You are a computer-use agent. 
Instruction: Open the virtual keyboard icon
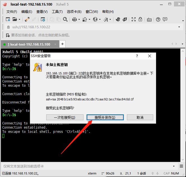(149, 20)
